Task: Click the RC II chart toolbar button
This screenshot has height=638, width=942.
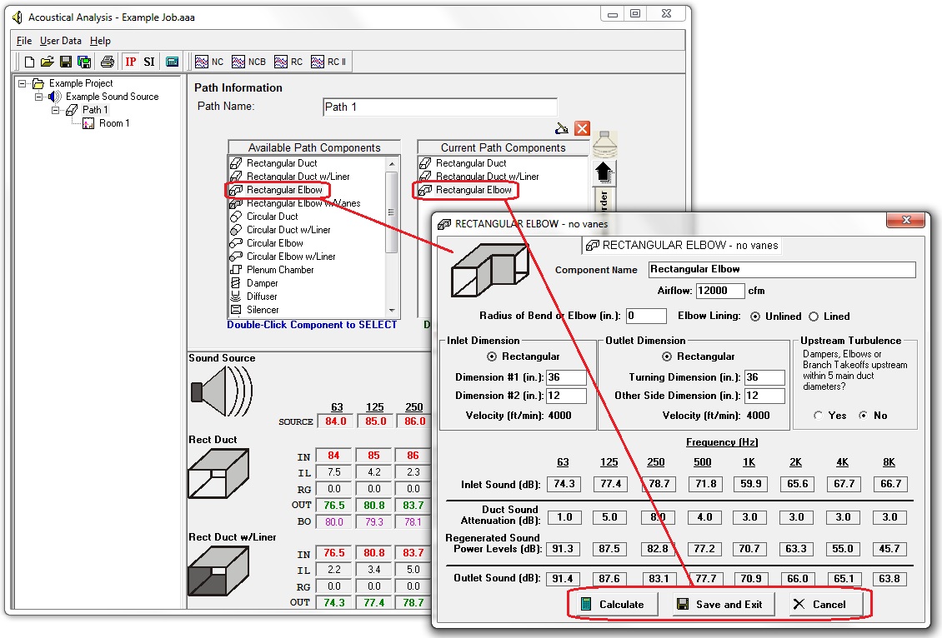Action: pyautogui.click(x=328, y=62)
